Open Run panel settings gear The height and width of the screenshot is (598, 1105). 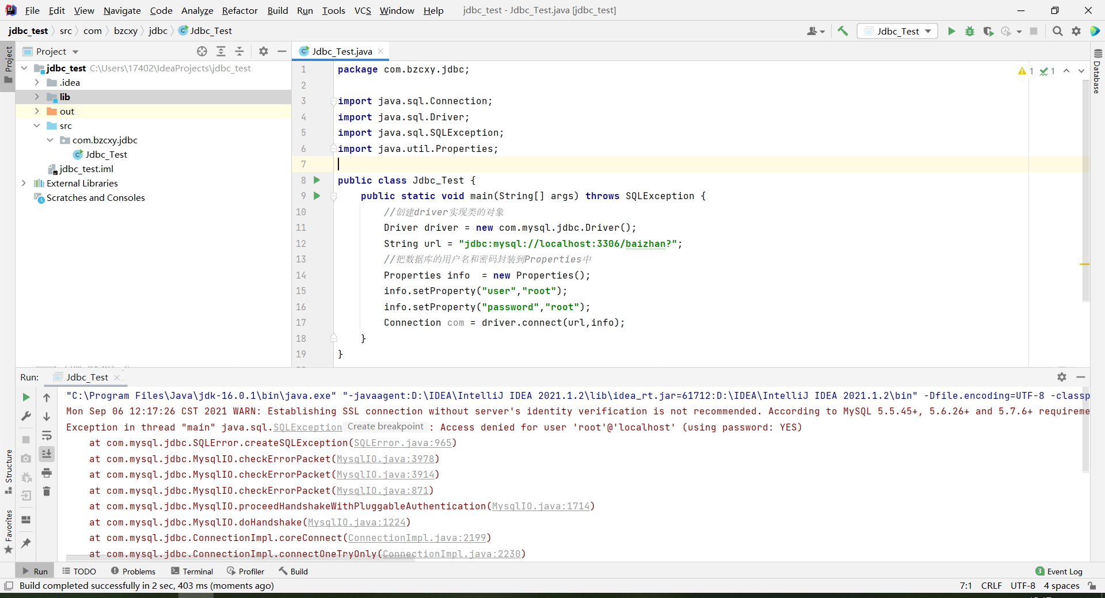coord(1062,377)
